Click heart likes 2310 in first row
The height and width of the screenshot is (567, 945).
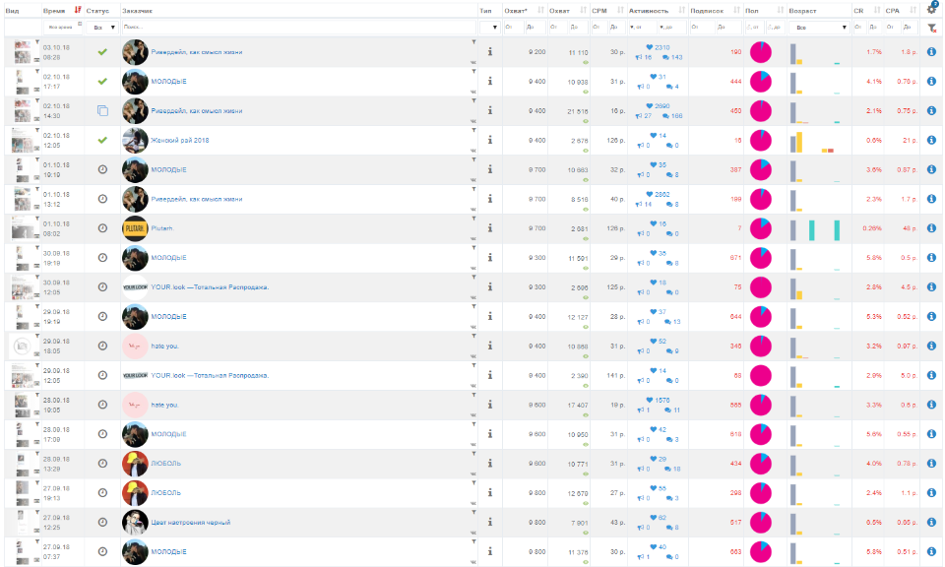coord(658,47)
